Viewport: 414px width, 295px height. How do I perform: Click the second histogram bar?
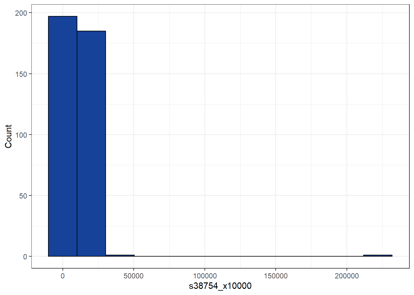pyautogui.click(x=91, y=144)
